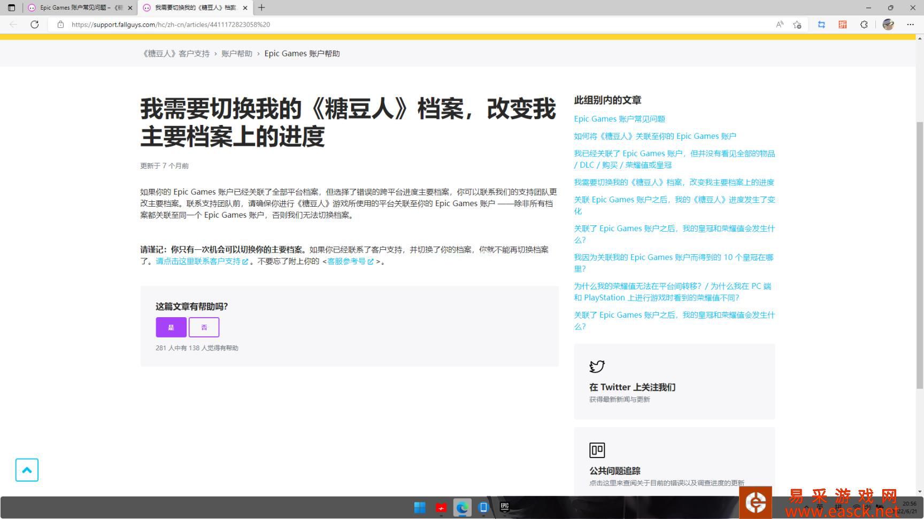Select the 此组别内的文章 heading
This screenshot has width=924, height=519.
pyautogui.click(x=607, y=100)
